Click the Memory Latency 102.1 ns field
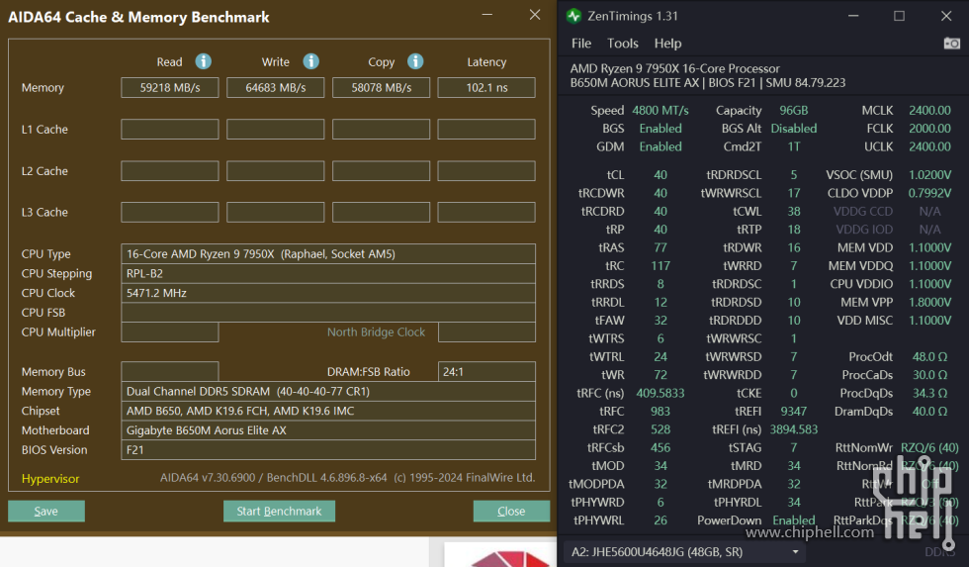 [x=486, y=88]
